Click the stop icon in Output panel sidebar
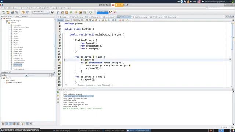The height and width of the screenshot is (132, 235). pos(58,99)
